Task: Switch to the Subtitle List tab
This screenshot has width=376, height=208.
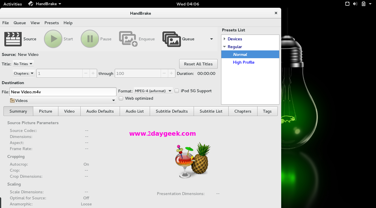Action: (x=211, y=111)
